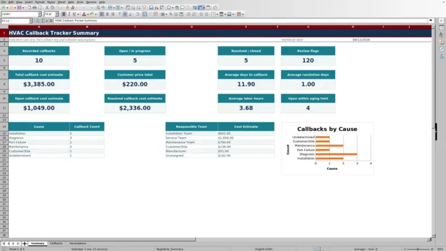446x251 pixels.
Task: Click the formula bar input line
Action: pos(240,20)
